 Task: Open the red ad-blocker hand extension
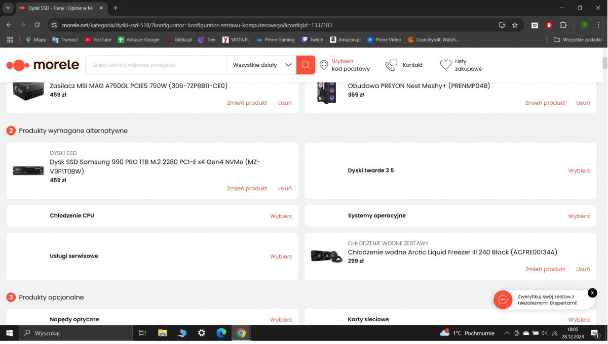coord(549,25)
